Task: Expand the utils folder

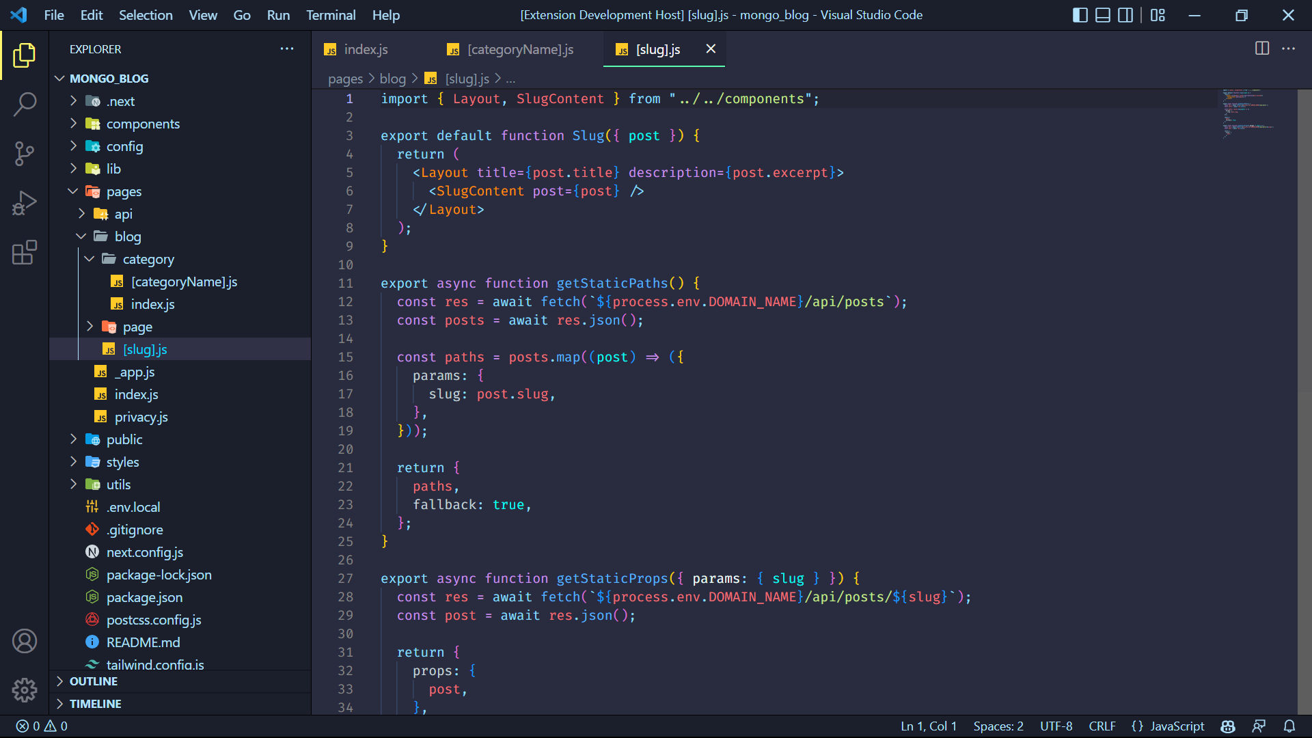Action: (x=180, y=484)
